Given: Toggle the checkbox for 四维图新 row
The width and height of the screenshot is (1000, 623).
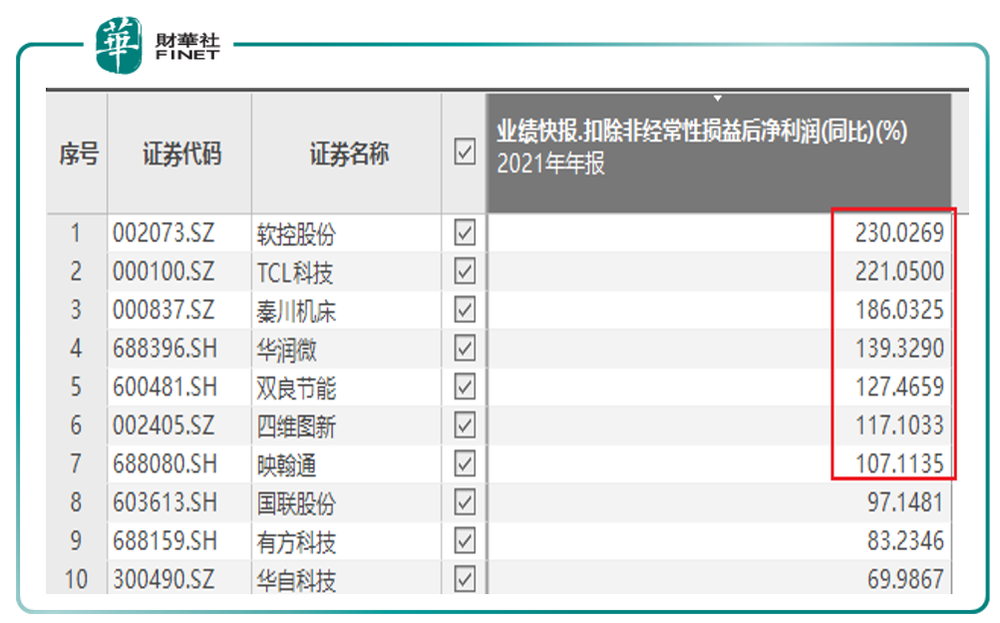Looking at the screenshot, I should (465, 426).
